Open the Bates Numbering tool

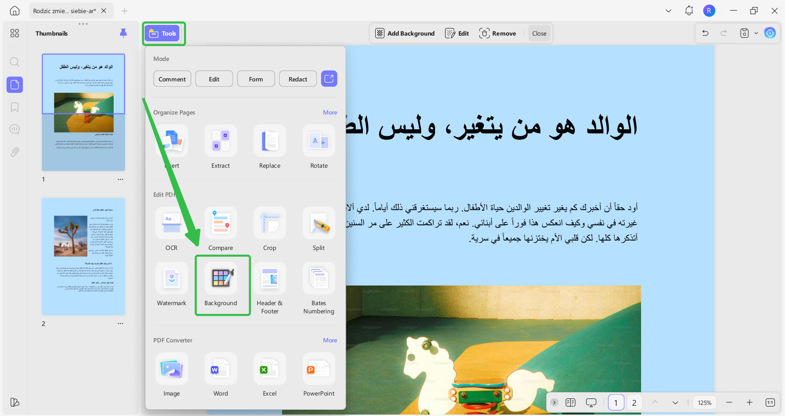pos(319,288)
